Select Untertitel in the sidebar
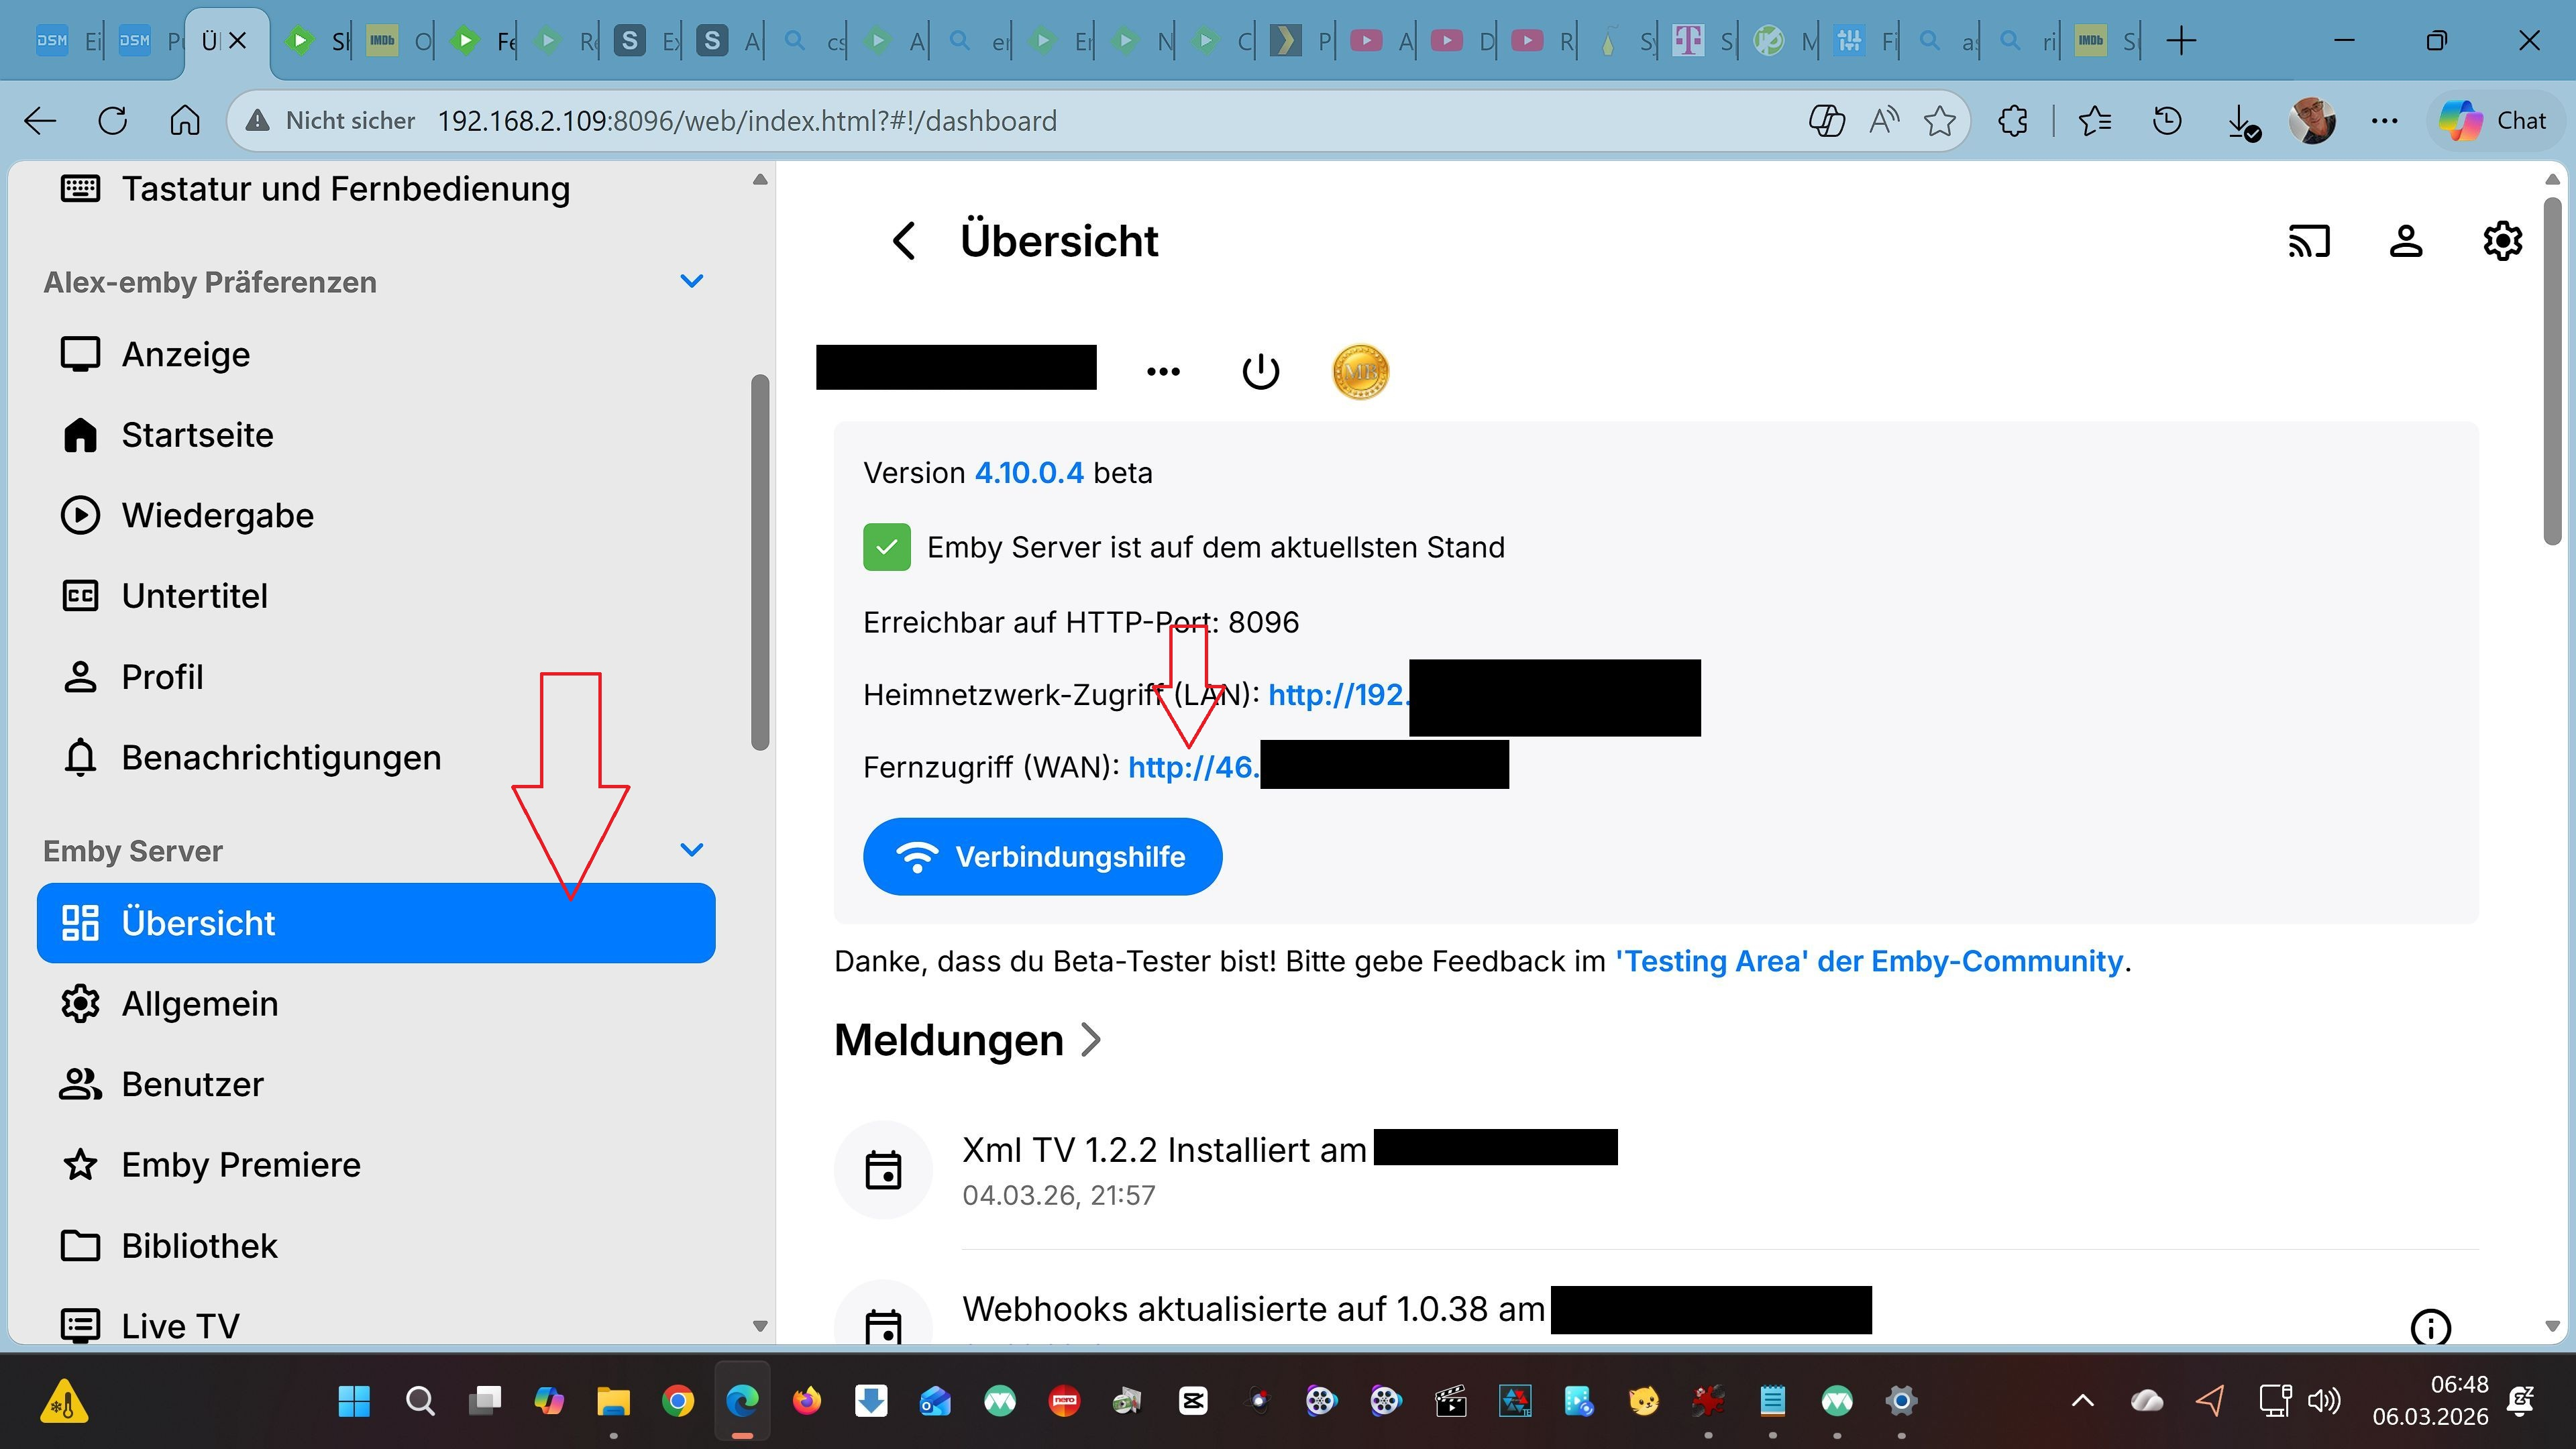The width and height of the screenshot is (2576, 1449). pos(194,596)
